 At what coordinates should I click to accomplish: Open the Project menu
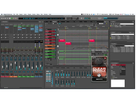tap(29, 14)
